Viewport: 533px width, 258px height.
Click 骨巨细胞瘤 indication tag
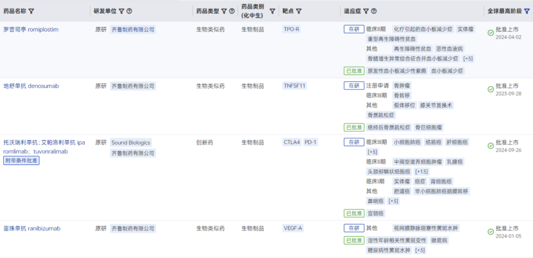pos(429,128)
